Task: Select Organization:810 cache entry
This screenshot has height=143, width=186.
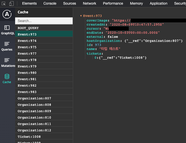Action: click(x=44, y=118)
